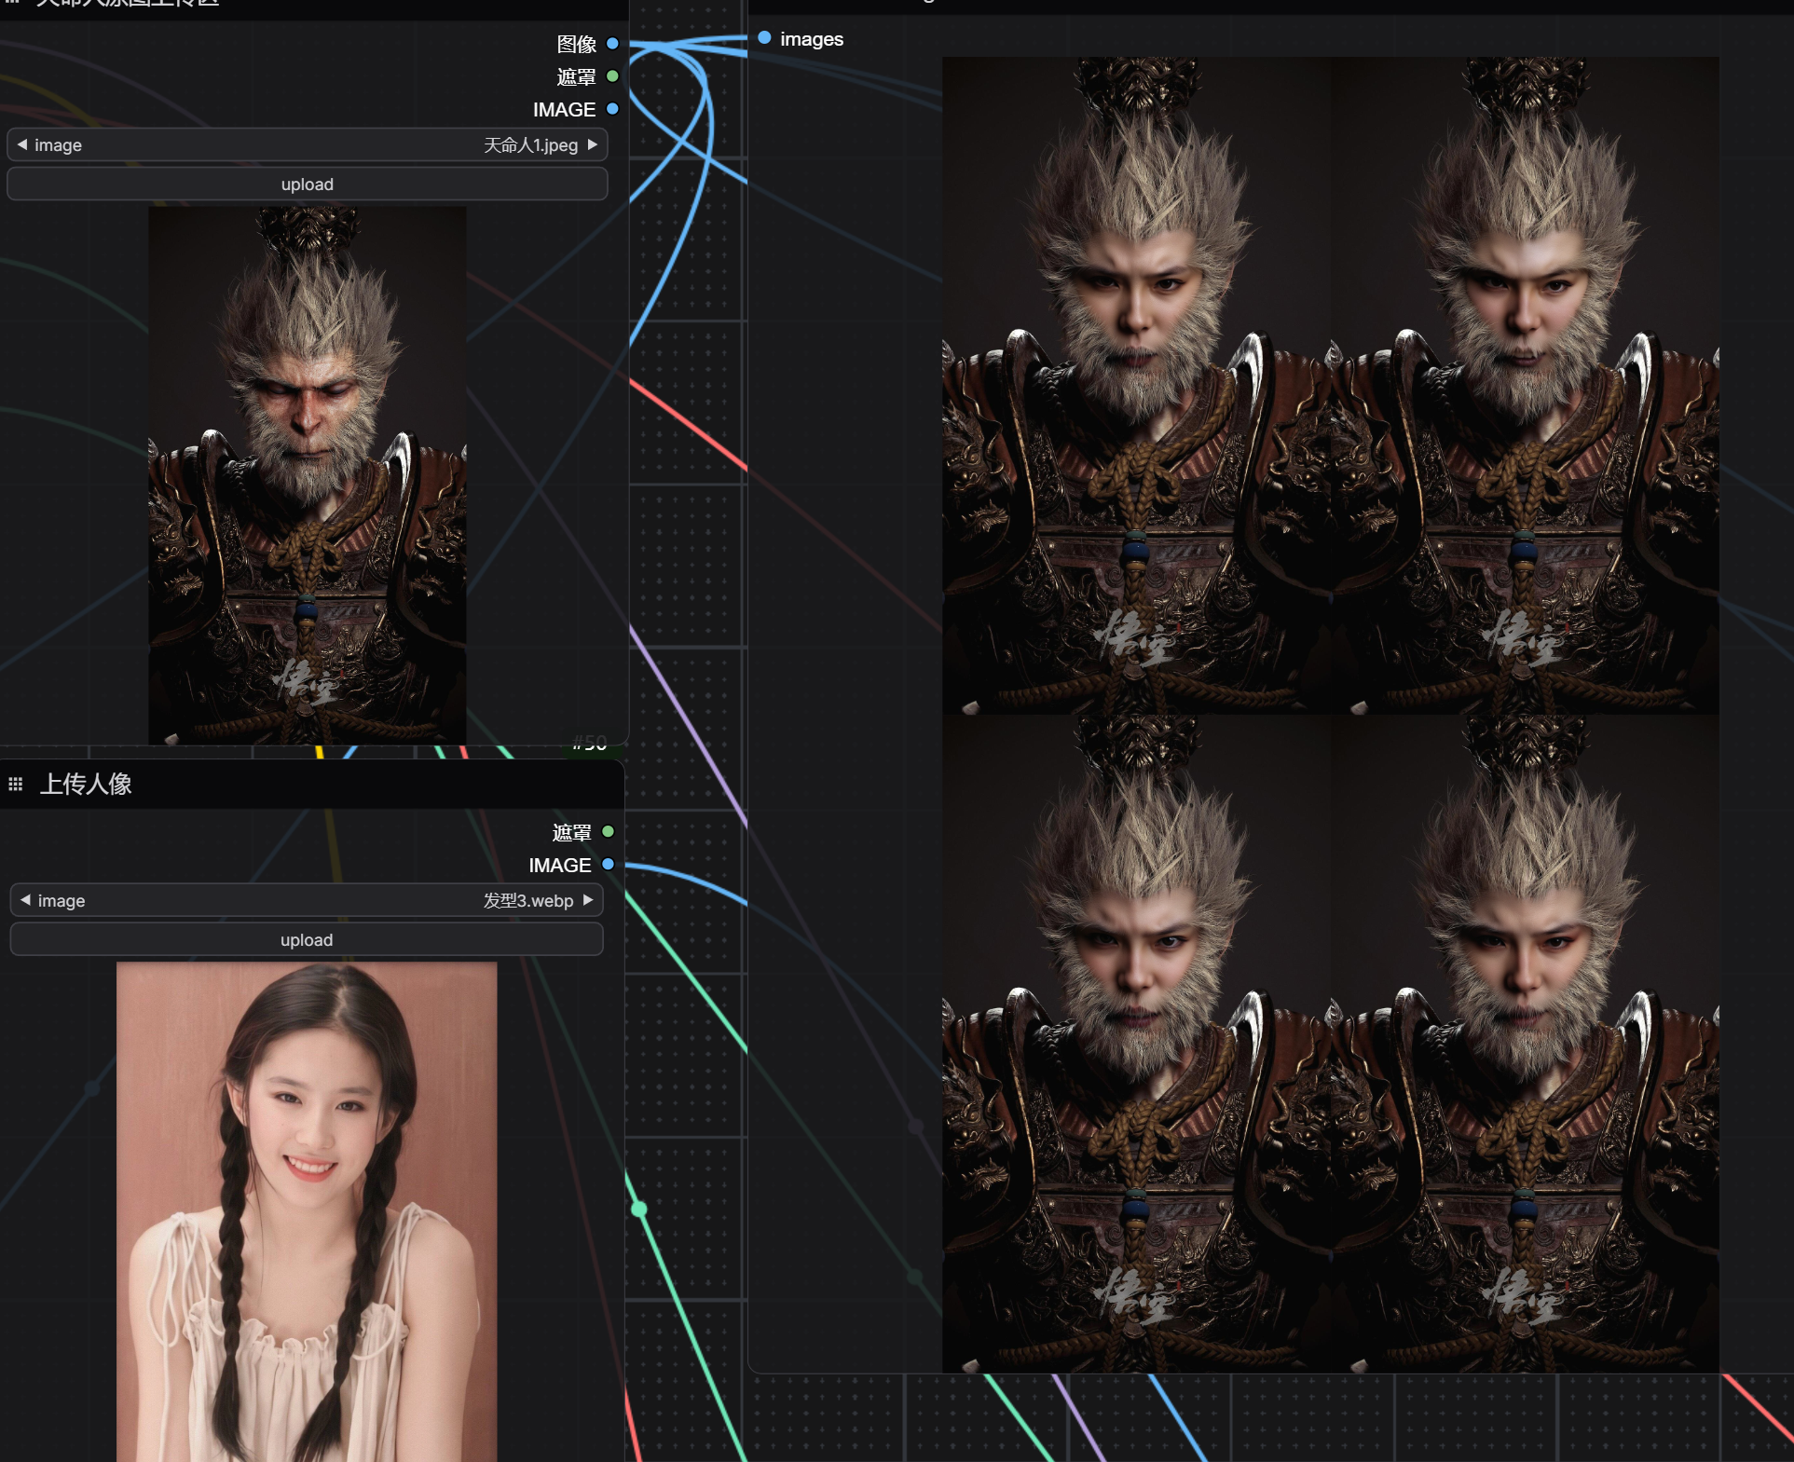Image resolution: width=1794 pixels, height=1462 pixels.
Task: Click the 遮罩 output port in 上传人像 node
Action: point(608,831)
